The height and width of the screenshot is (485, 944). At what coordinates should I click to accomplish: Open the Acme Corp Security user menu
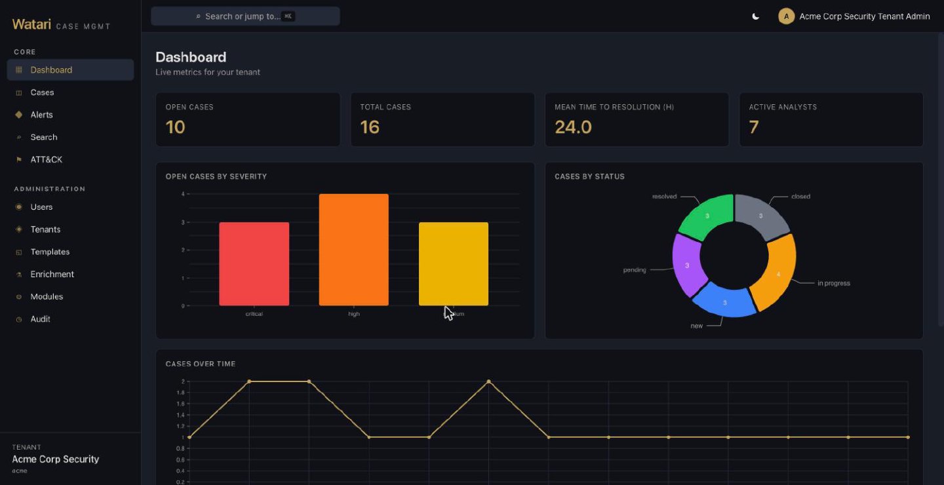coord(854,16)
